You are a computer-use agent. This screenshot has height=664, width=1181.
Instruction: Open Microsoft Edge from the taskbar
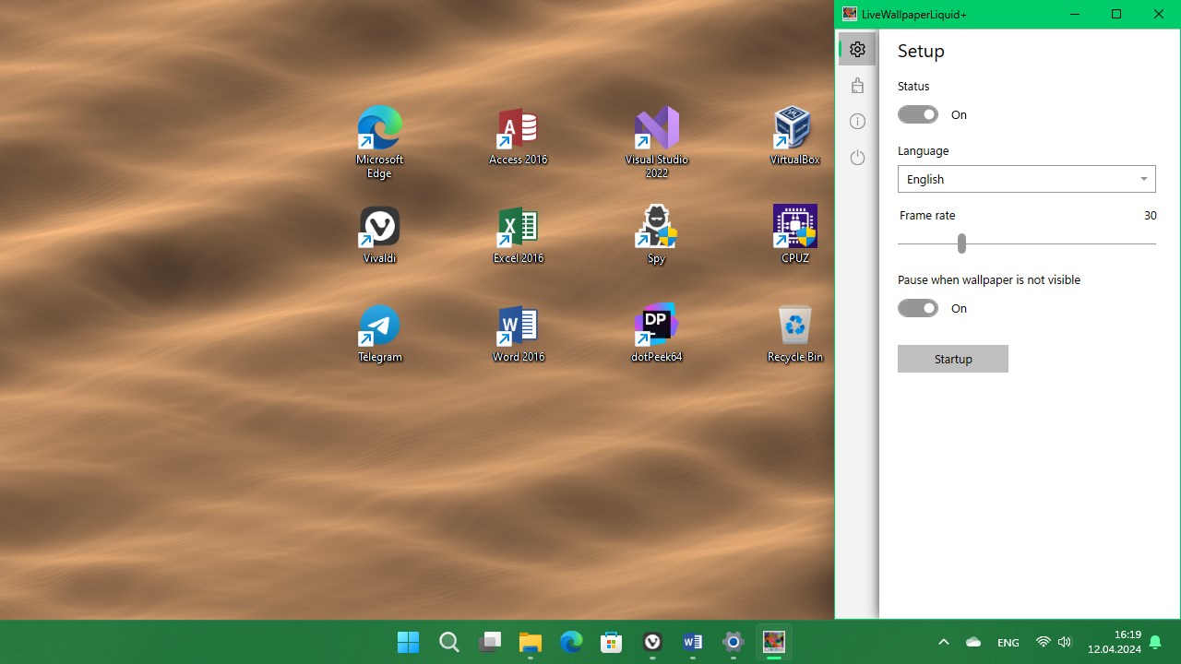point(571,642)
